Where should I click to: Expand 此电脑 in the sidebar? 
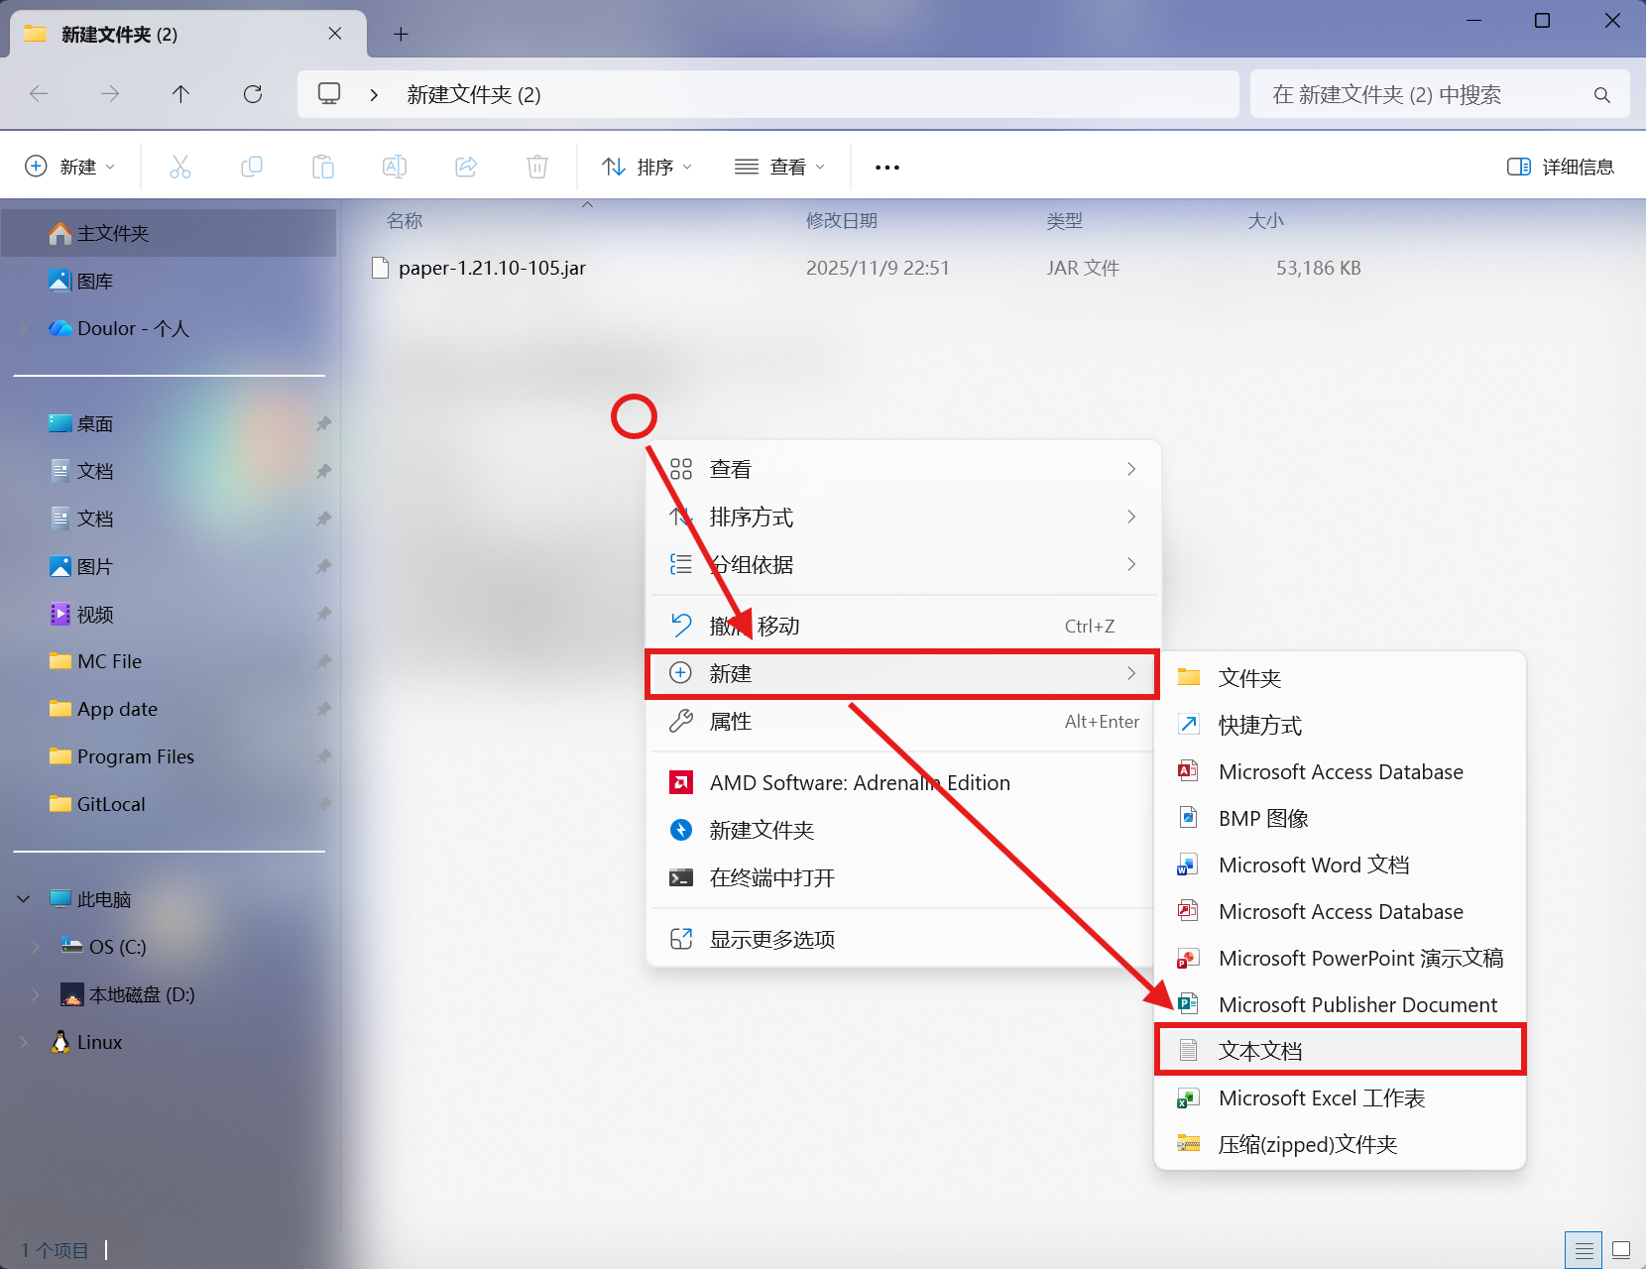22,898
